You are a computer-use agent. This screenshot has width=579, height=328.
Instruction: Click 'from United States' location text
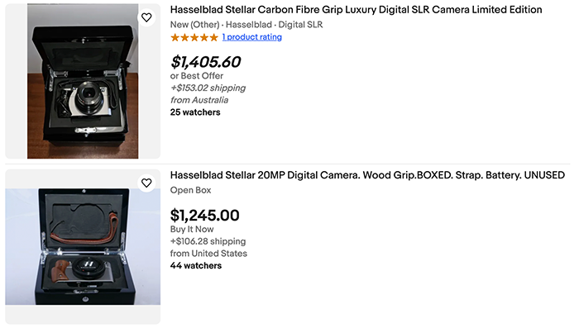pos(208,254)
